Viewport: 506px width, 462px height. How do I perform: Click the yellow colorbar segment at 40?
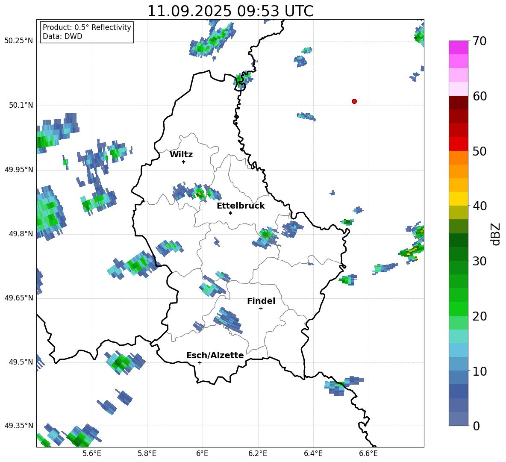(458, 199)
